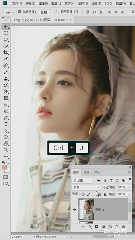The width and height of the screenshot is (135, 240).
Task: Open the Image menu
Action: 43,3
